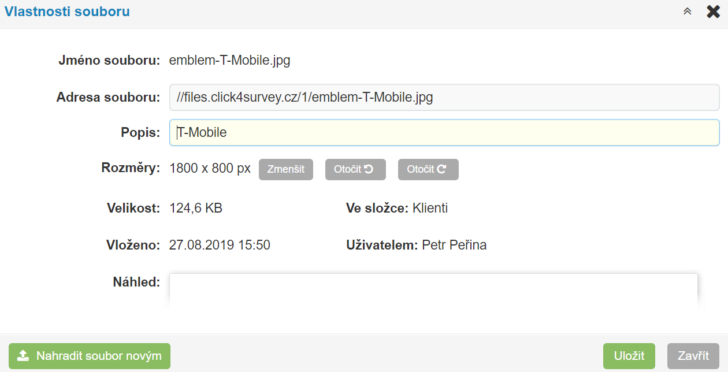This screenshot has width=728, height=372.
Task: Rotate the image clockwise with Otočit
Action: [428, 169]
